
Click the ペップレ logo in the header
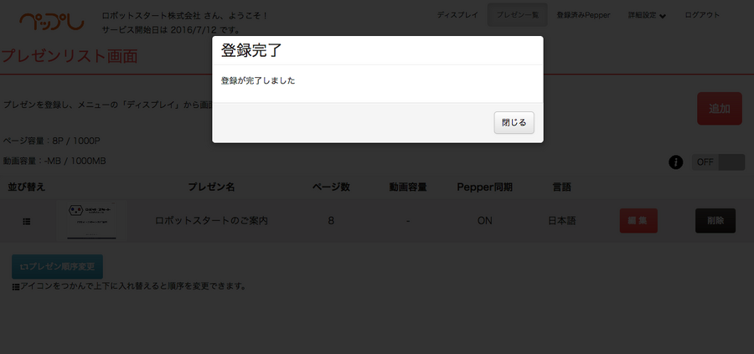pyautogui.click(x=51, y=22)
